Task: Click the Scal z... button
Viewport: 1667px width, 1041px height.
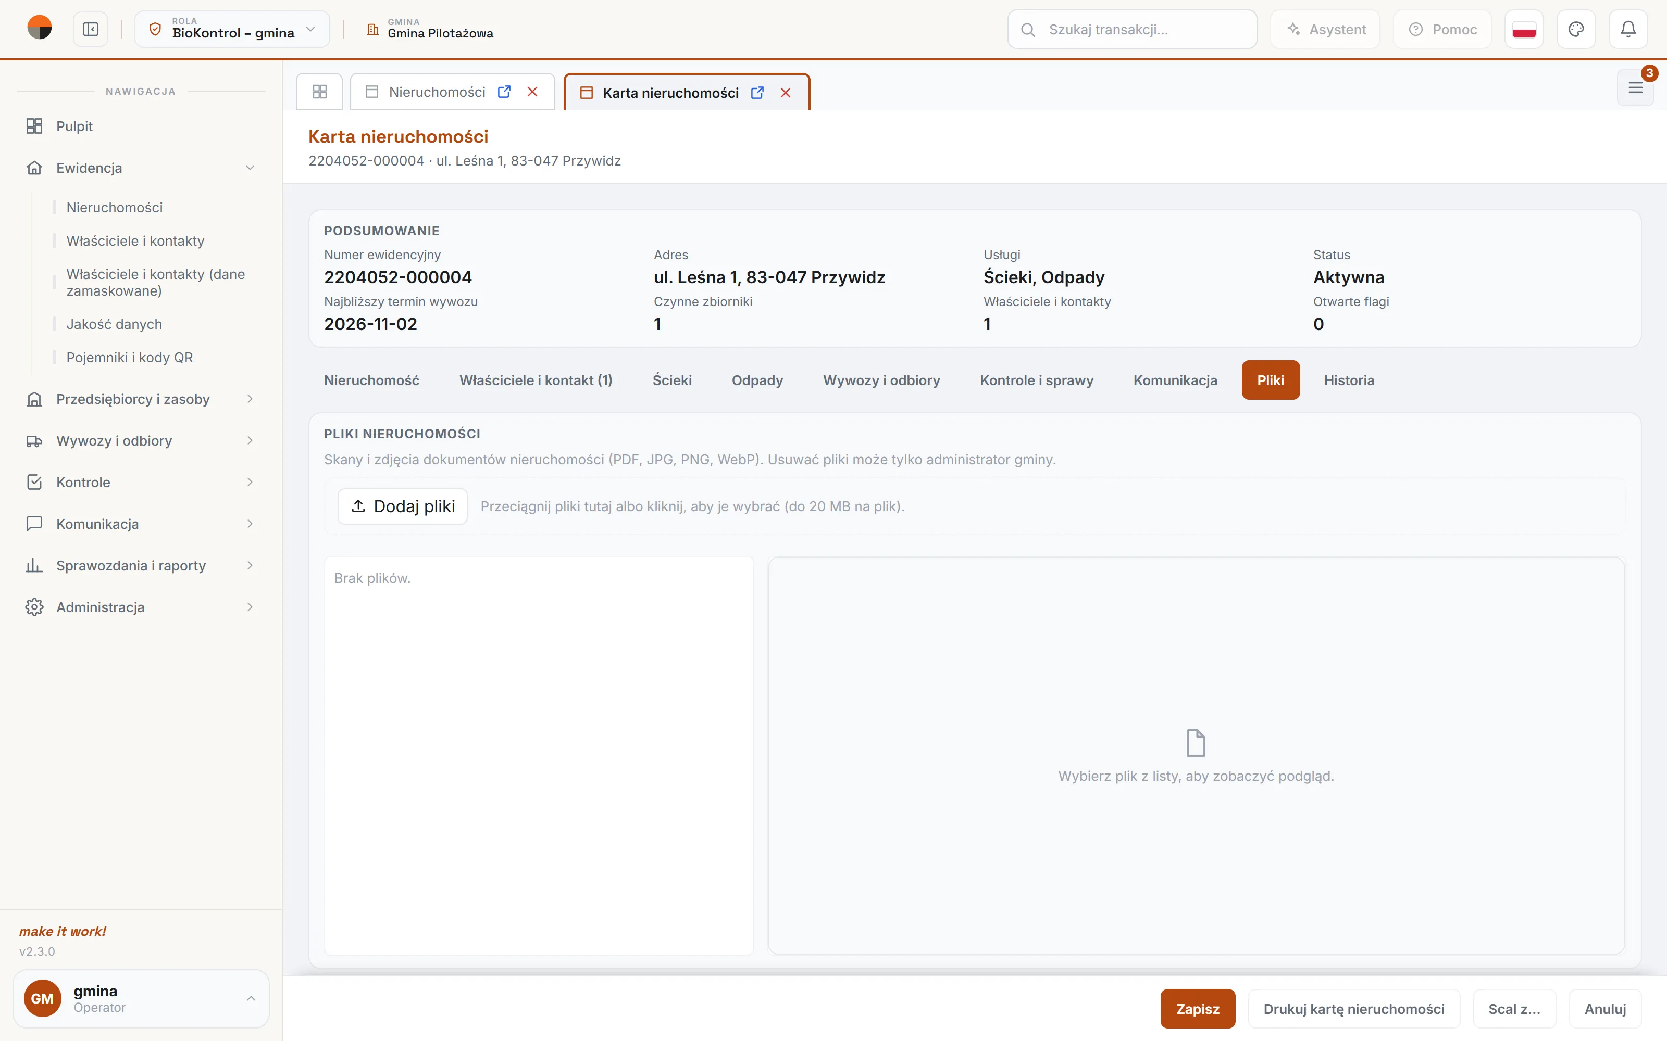Action: pyautogui.click(x=1514, y=1009)
